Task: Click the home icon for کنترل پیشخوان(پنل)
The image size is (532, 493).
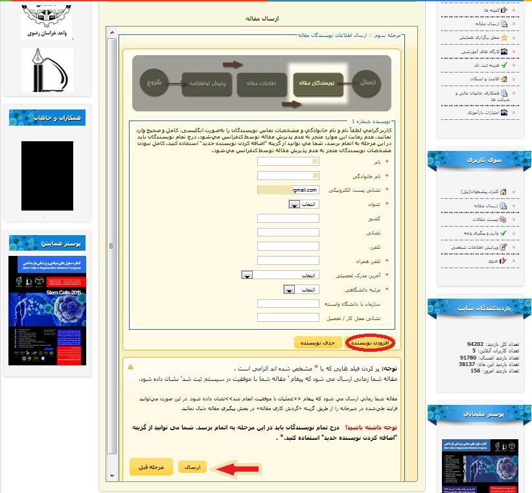Action: pyautogui.click(x=503, y=192)
